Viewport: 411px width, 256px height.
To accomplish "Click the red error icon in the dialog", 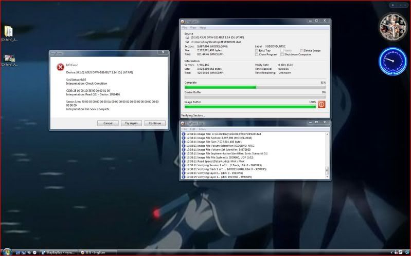I will click(60, 67).
